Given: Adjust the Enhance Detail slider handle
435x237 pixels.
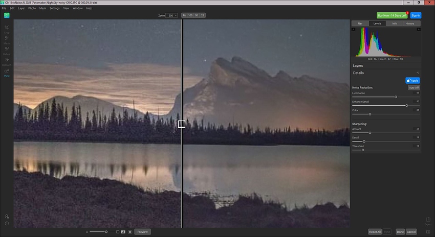Looking at the screenshot, I should click(407, 106).
